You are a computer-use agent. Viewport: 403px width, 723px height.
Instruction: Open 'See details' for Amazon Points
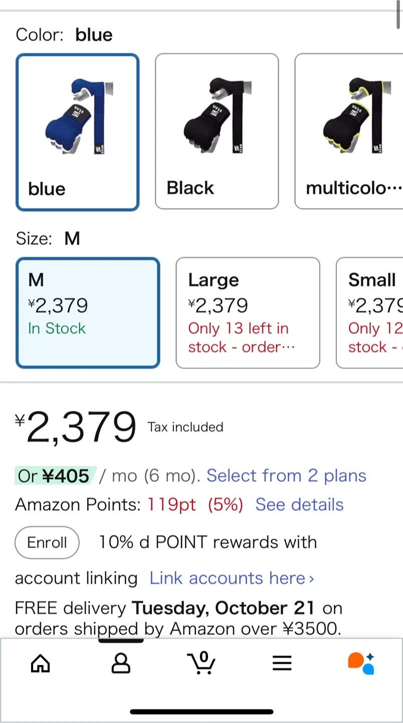[x=299, y=505]
